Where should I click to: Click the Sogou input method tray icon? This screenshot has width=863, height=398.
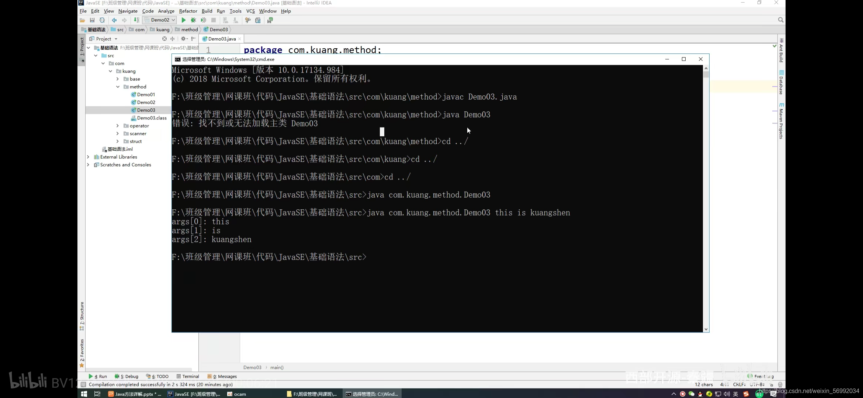[746, 394]
